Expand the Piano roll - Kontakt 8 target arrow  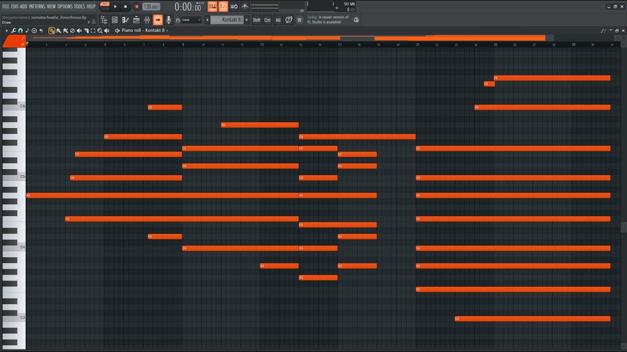coord(167,30)
